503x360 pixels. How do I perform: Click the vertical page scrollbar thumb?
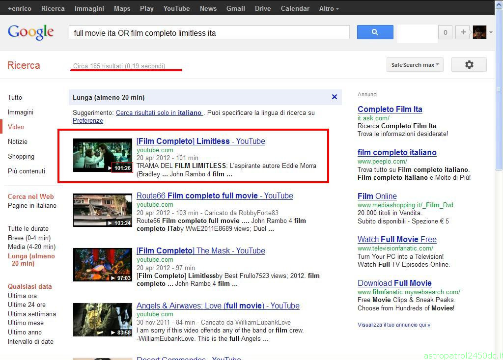(x=499, y=90)
